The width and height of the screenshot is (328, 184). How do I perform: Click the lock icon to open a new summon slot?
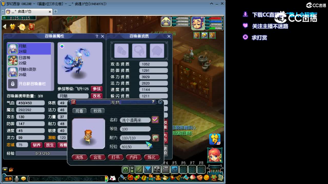pyautogui.click(x=13, y=84)
